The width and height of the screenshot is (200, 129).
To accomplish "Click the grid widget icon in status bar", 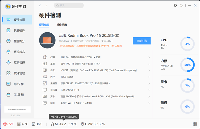I will pos(195,124).
